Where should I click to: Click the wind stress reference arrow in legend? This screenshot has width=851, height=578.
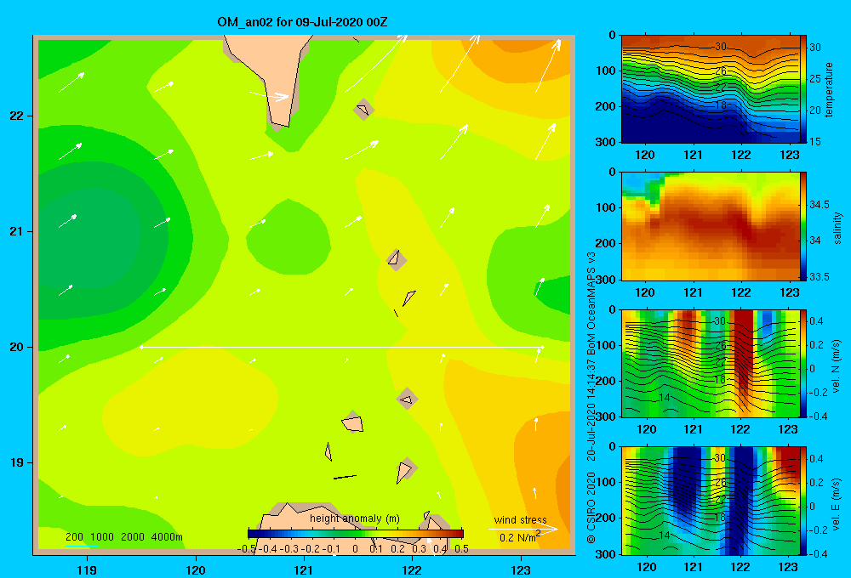tap(523, 528)
